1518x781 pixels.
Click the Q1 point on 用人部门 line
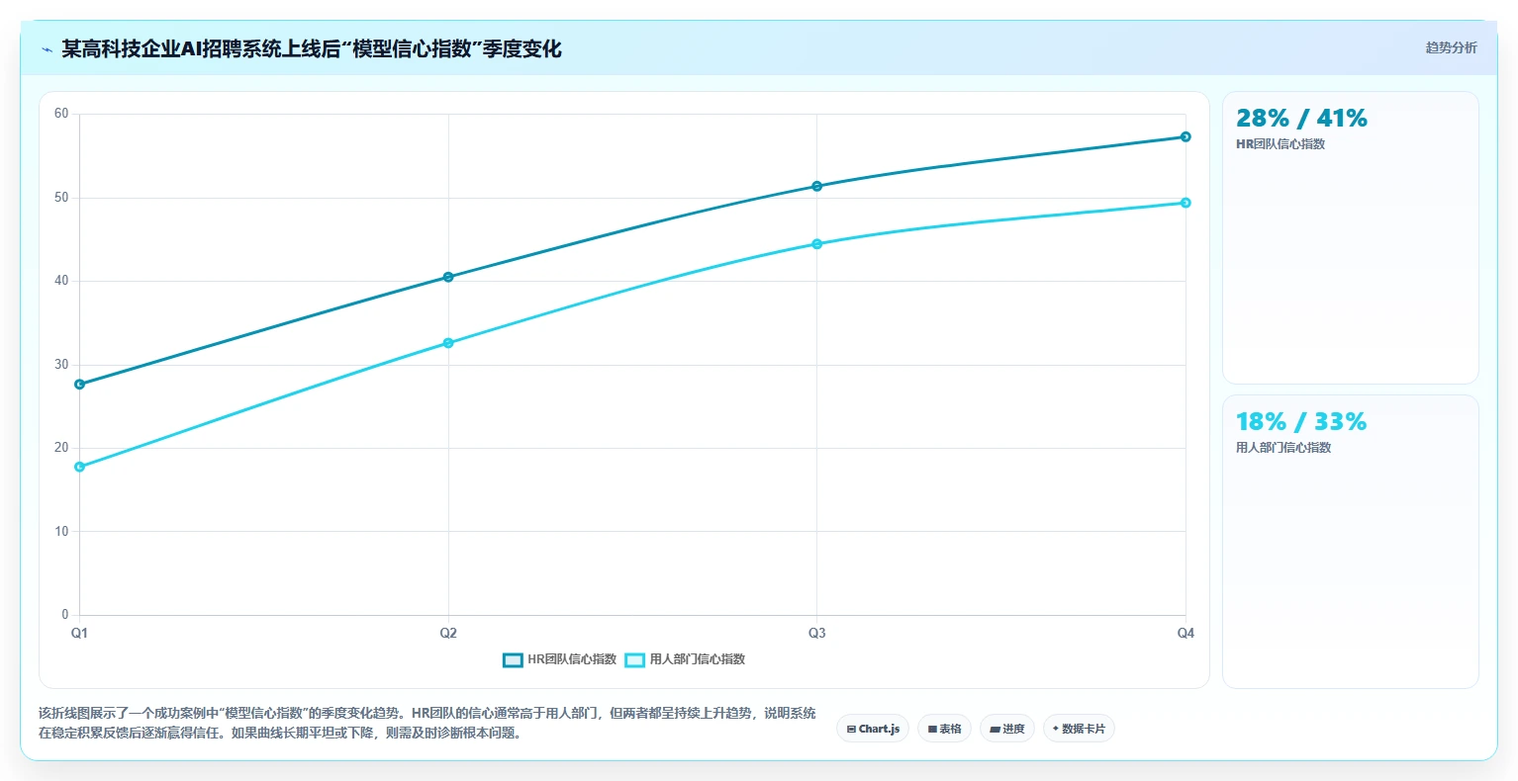[80, 467]
